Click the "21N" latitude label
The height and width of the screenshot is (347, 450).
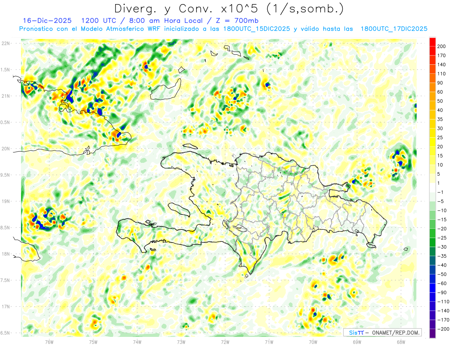point(6,96)
